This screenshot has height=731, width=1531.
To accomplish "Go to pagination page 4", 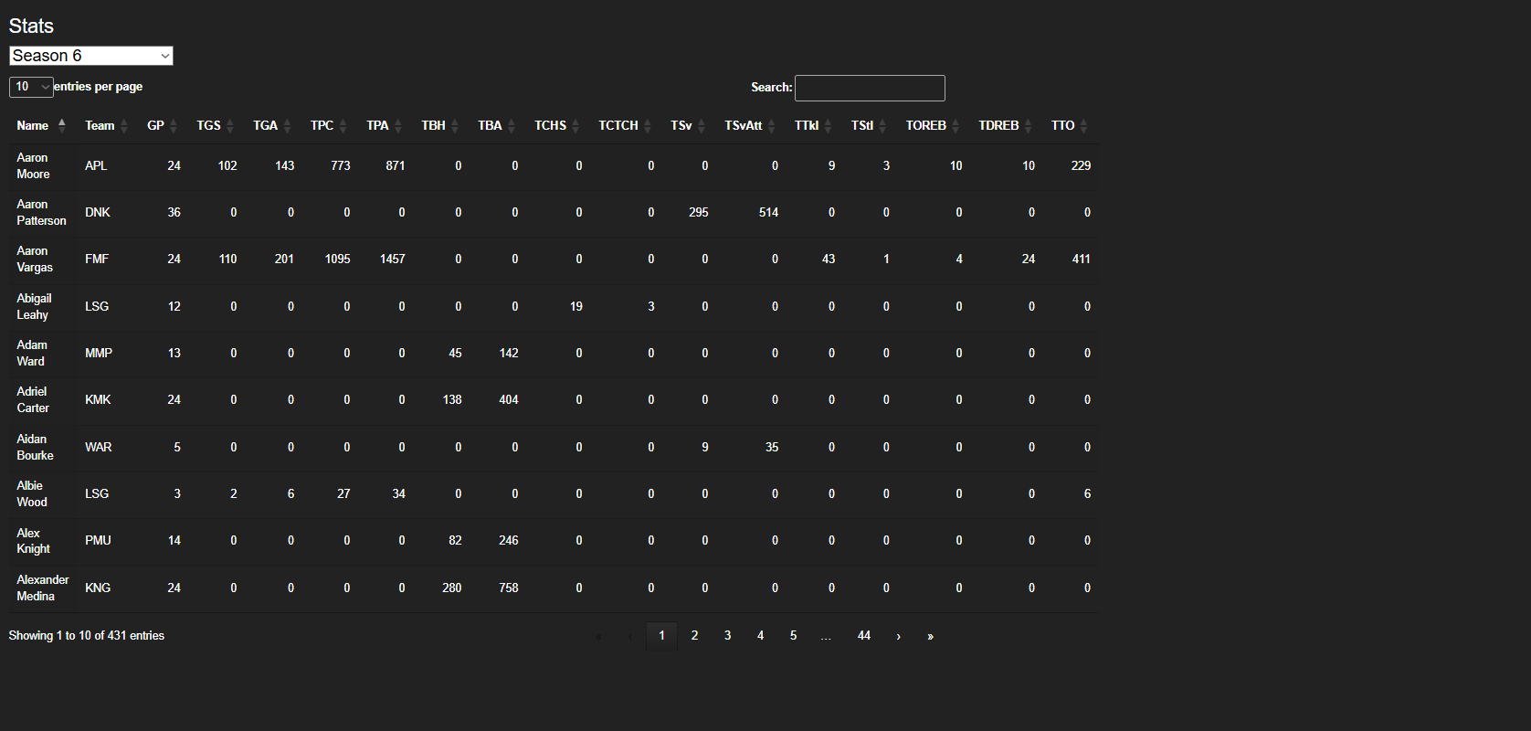I will tap(760, 635).
